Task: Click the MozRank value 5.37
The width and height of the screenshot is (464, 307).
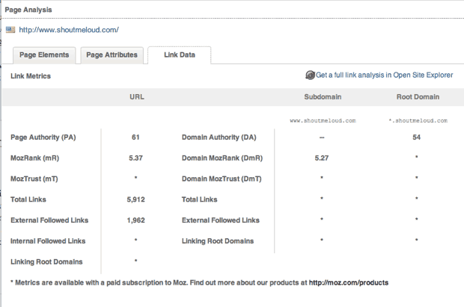Action: pyautogui.click(x=135, y=158)
